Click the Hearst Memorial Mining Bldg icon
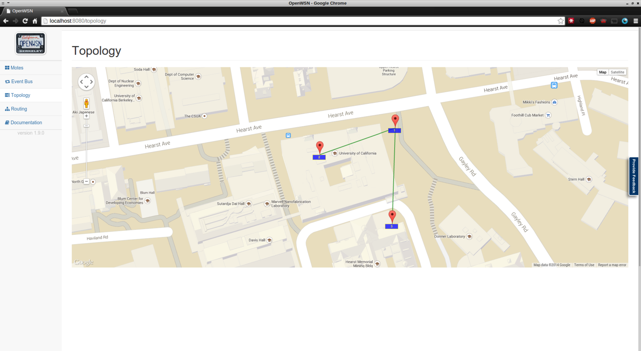This screenshot has height=351, width=641. [377, 264]
